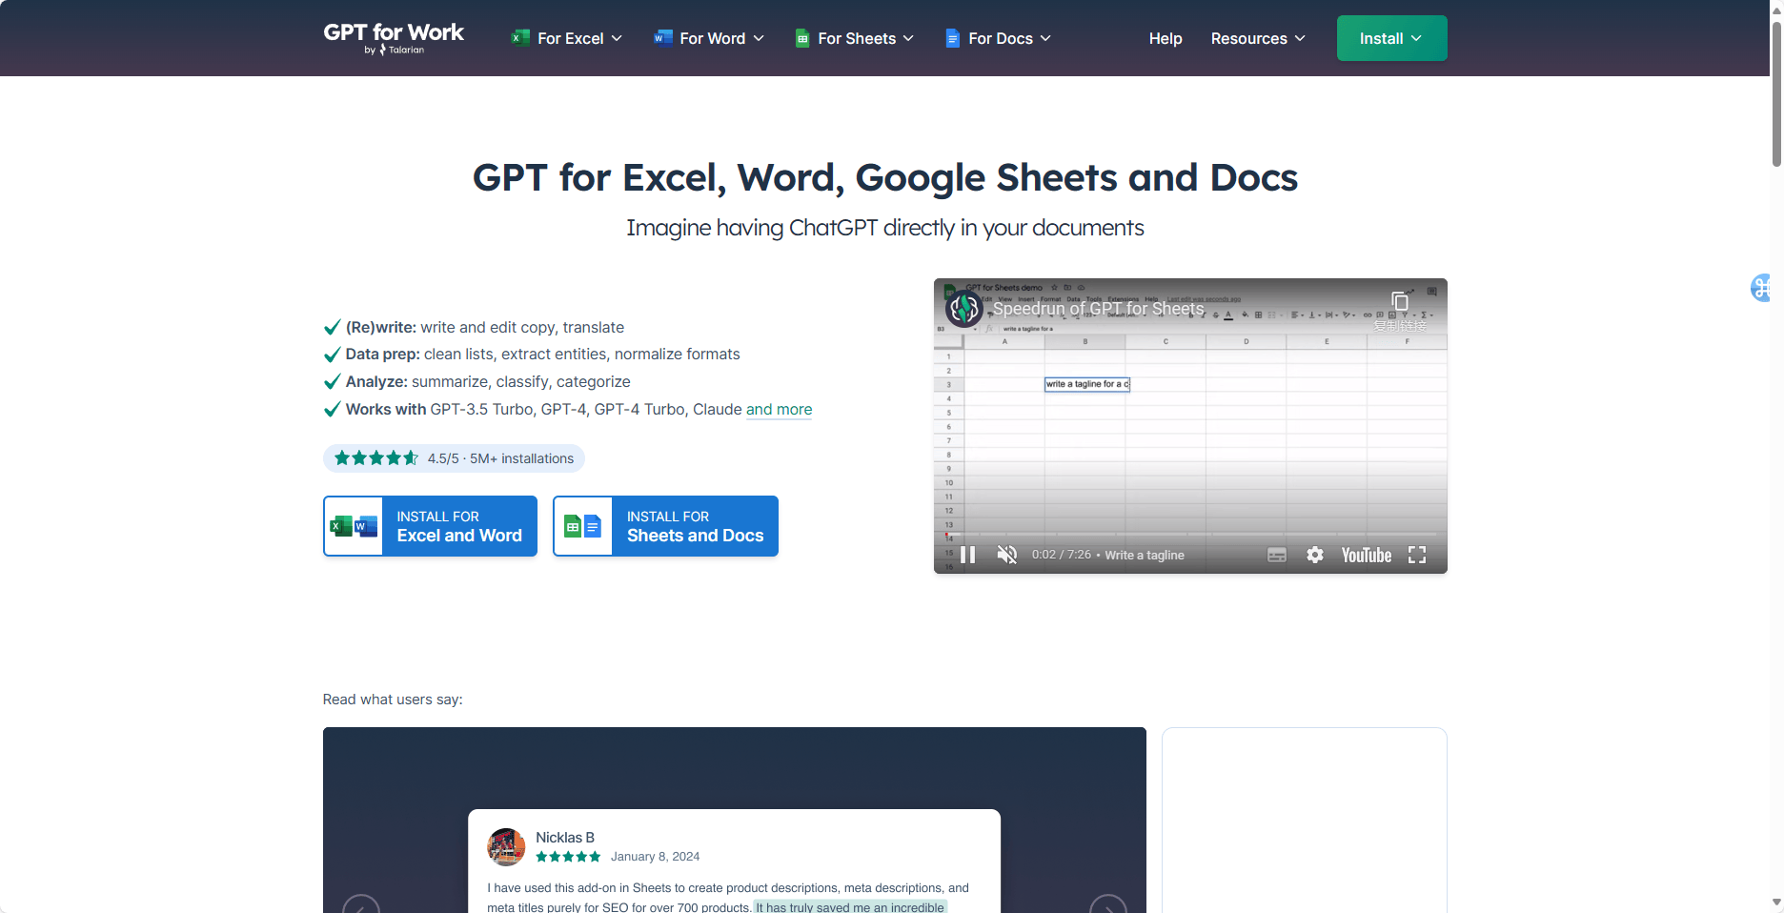This screenshot has height=913, width=1784.
Task: Click the 'Write a tagline' chapter label
Action: 1145,556
